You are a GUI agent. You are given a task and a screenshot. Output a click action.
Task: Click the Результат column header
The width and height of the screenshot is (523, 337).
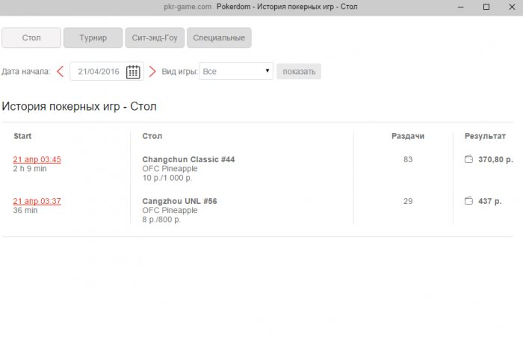coord(485,136)
